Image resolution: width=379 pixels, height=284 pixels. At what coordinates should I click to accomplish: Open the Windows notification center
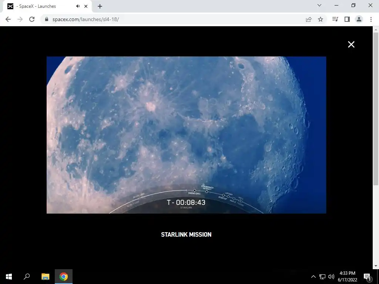368,277
